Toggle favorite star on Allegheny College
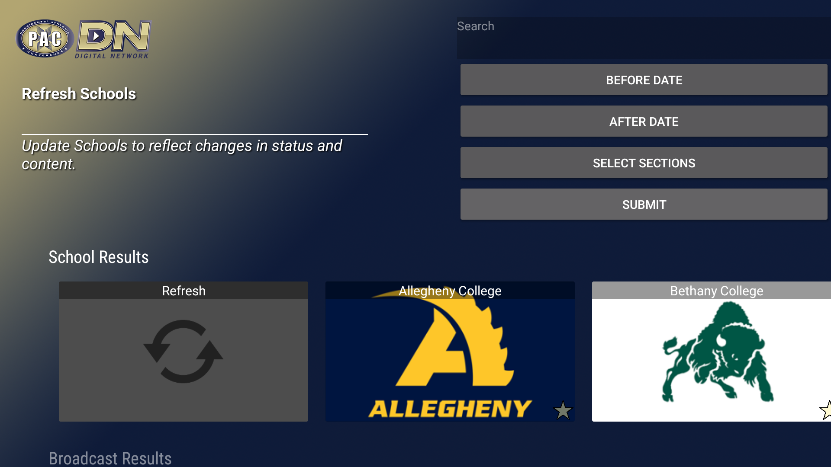The image size is (831, 467). 563,410
